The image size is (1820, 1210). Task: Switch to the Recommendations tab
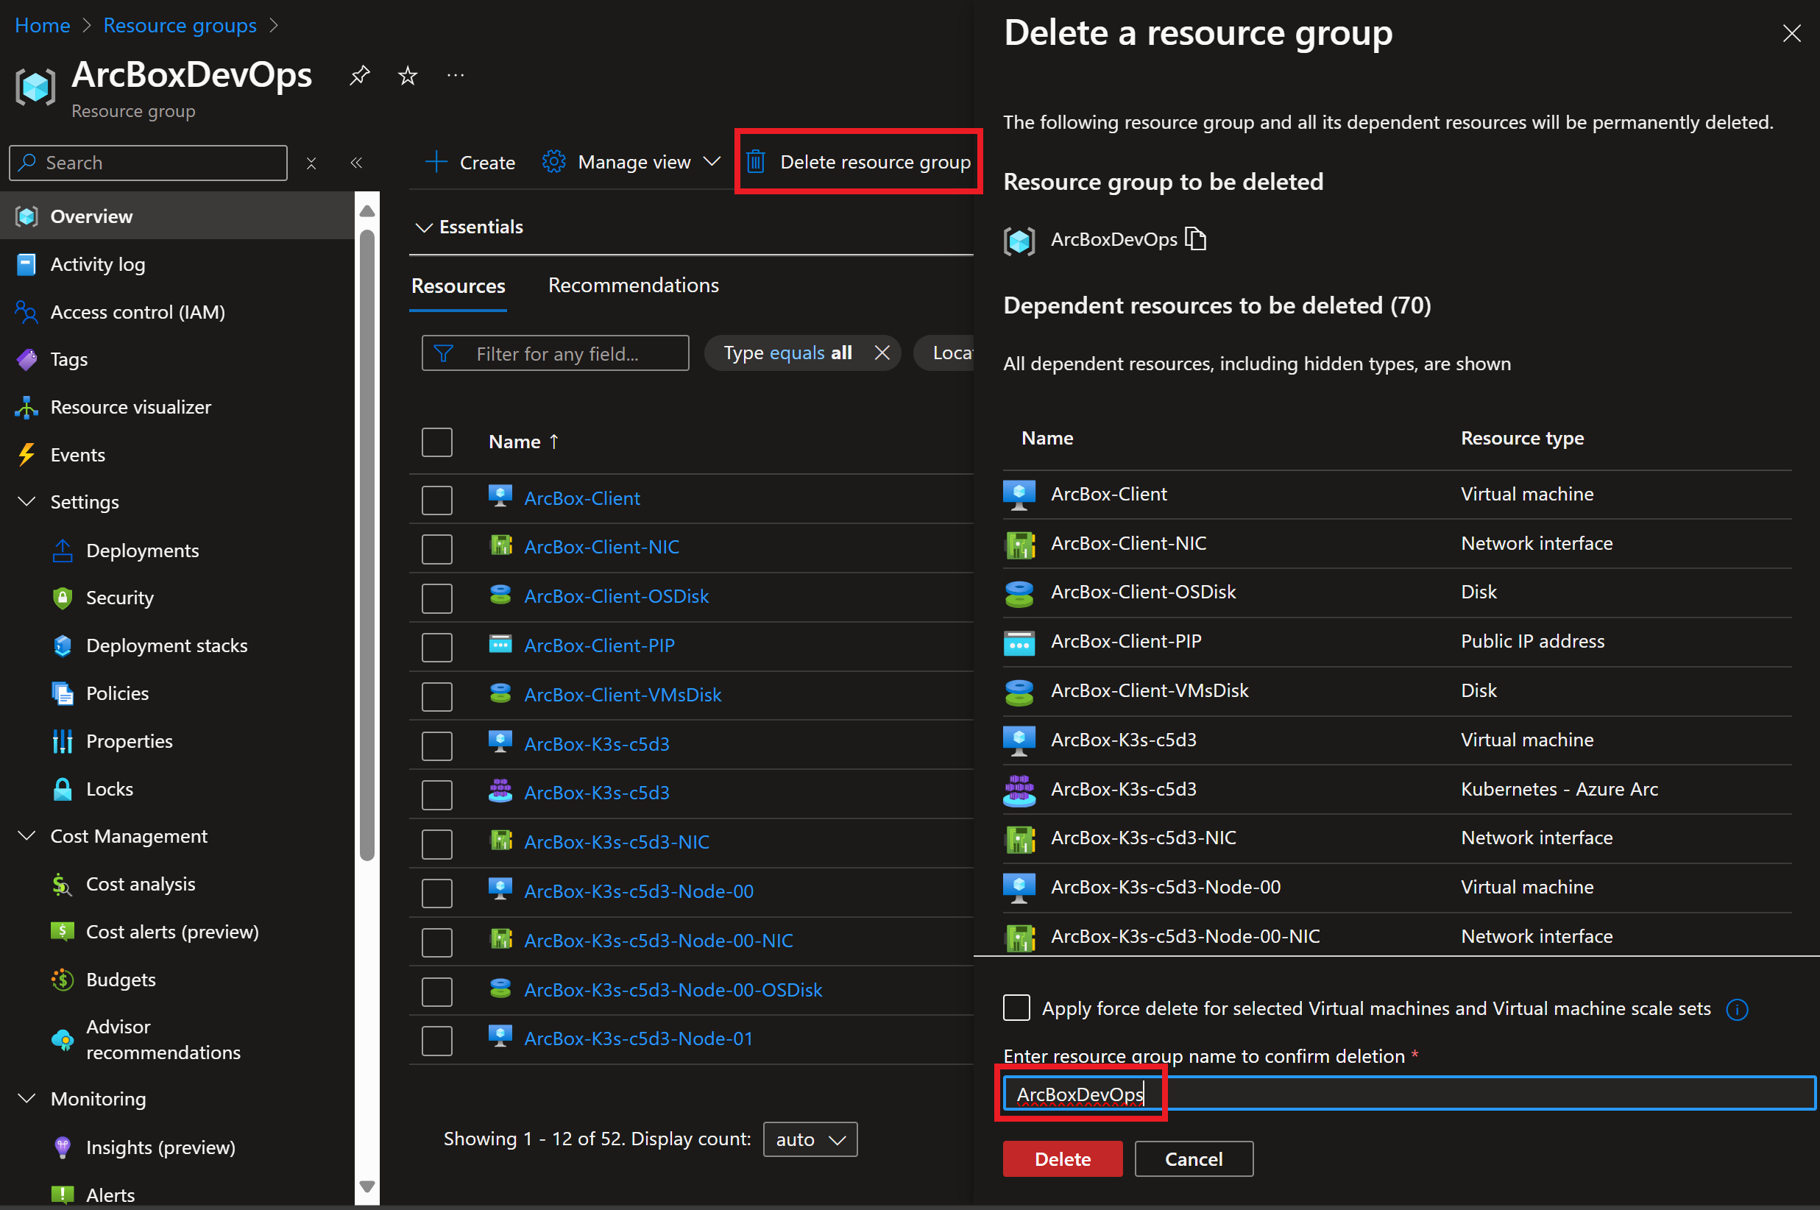633,286
